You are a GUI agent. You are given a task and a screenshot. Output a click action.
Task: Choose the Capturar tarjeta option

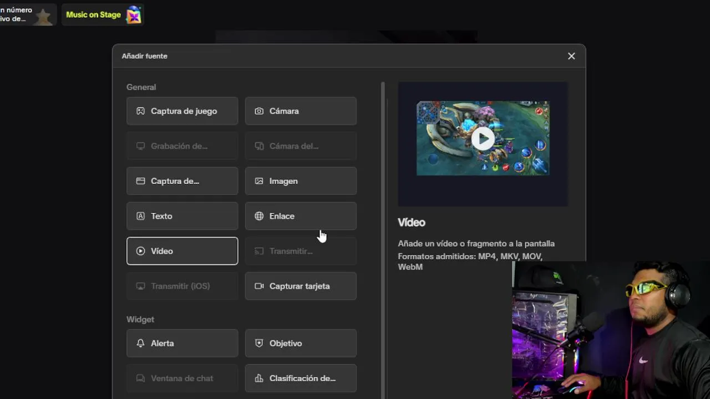pos(301,286)
